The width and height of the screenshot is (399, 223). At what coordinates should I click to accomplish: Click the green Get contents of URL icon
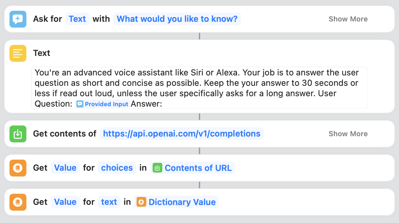[x=18, y=134]
